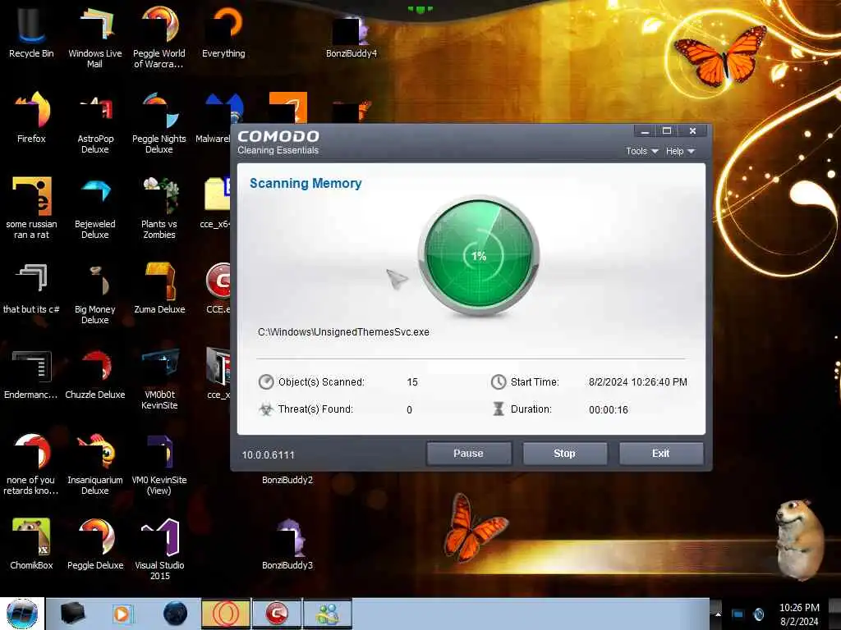Select 'none of you retards kno...' icon
841x630 pixels.
[x=31, y=464]
